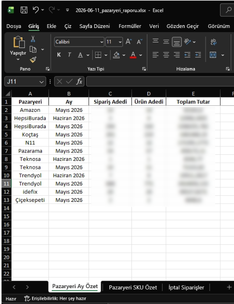Click the Redo arrow icon
Image resolution: width=234 pixels, height=304 pixels.
point(52,10)
